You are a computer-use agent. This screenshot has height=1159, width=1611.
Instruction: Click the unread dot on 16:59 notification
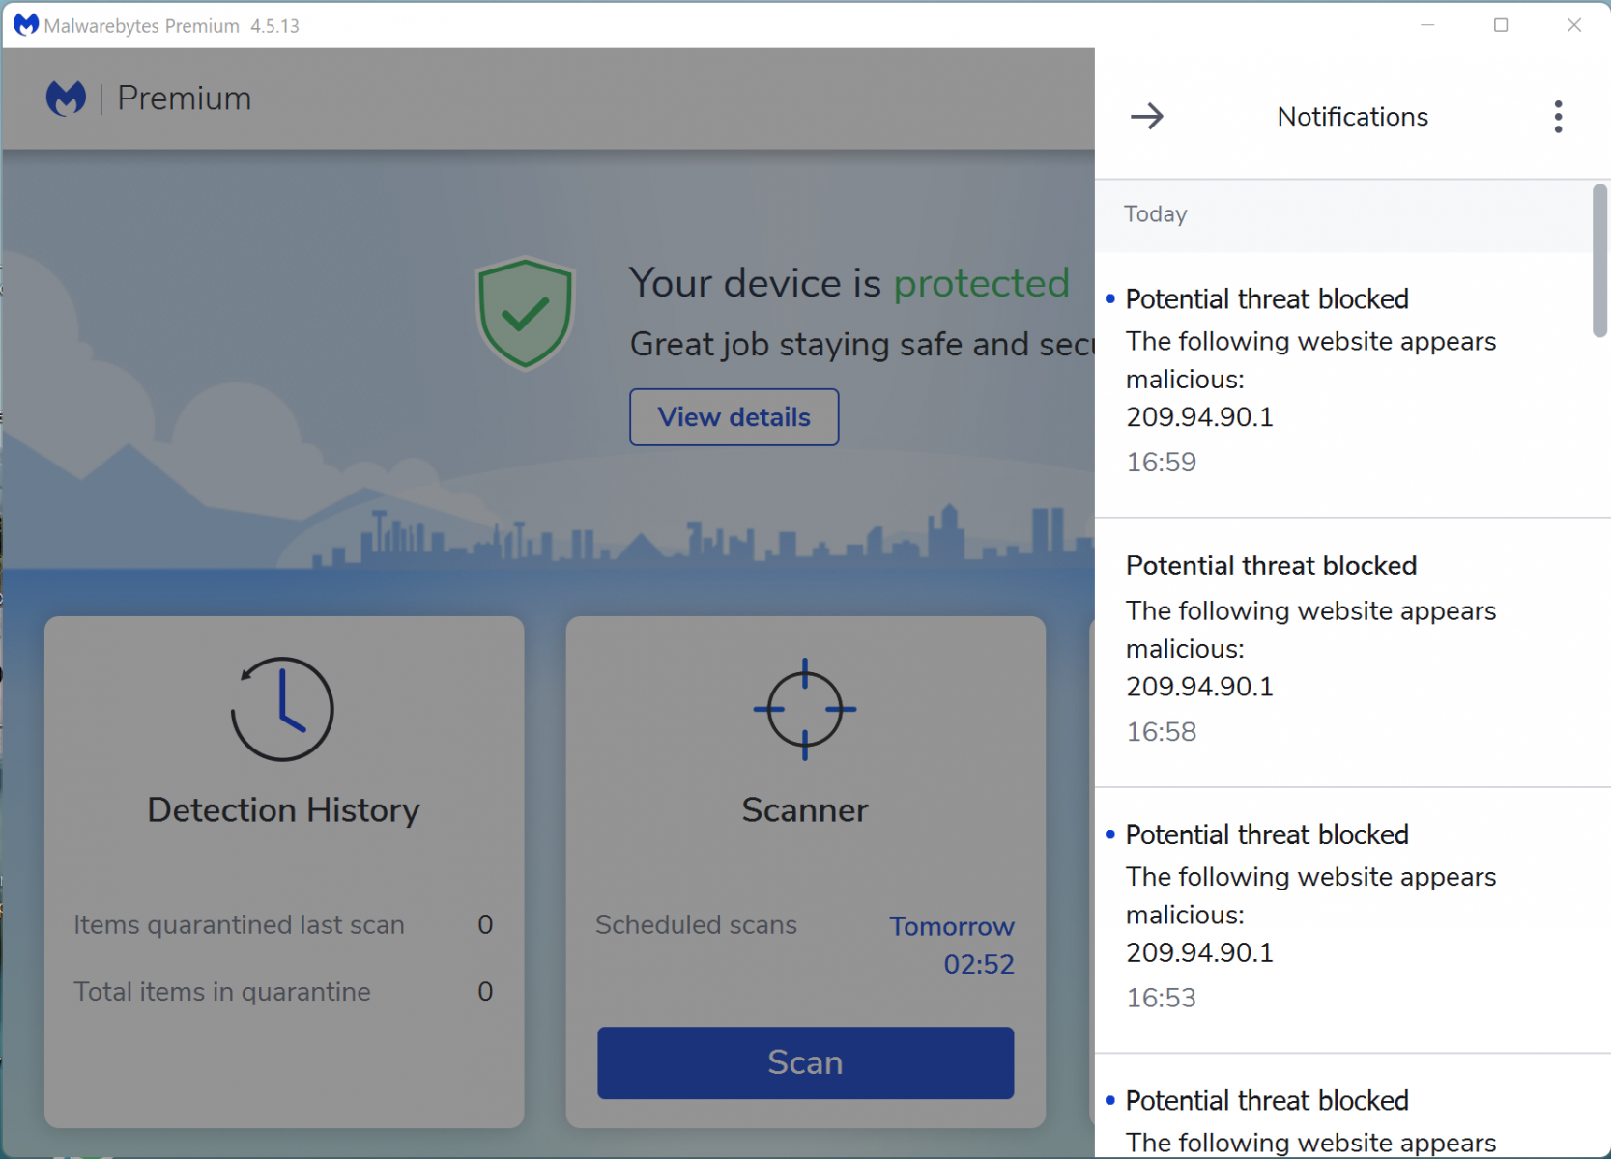pos(1109,298)
